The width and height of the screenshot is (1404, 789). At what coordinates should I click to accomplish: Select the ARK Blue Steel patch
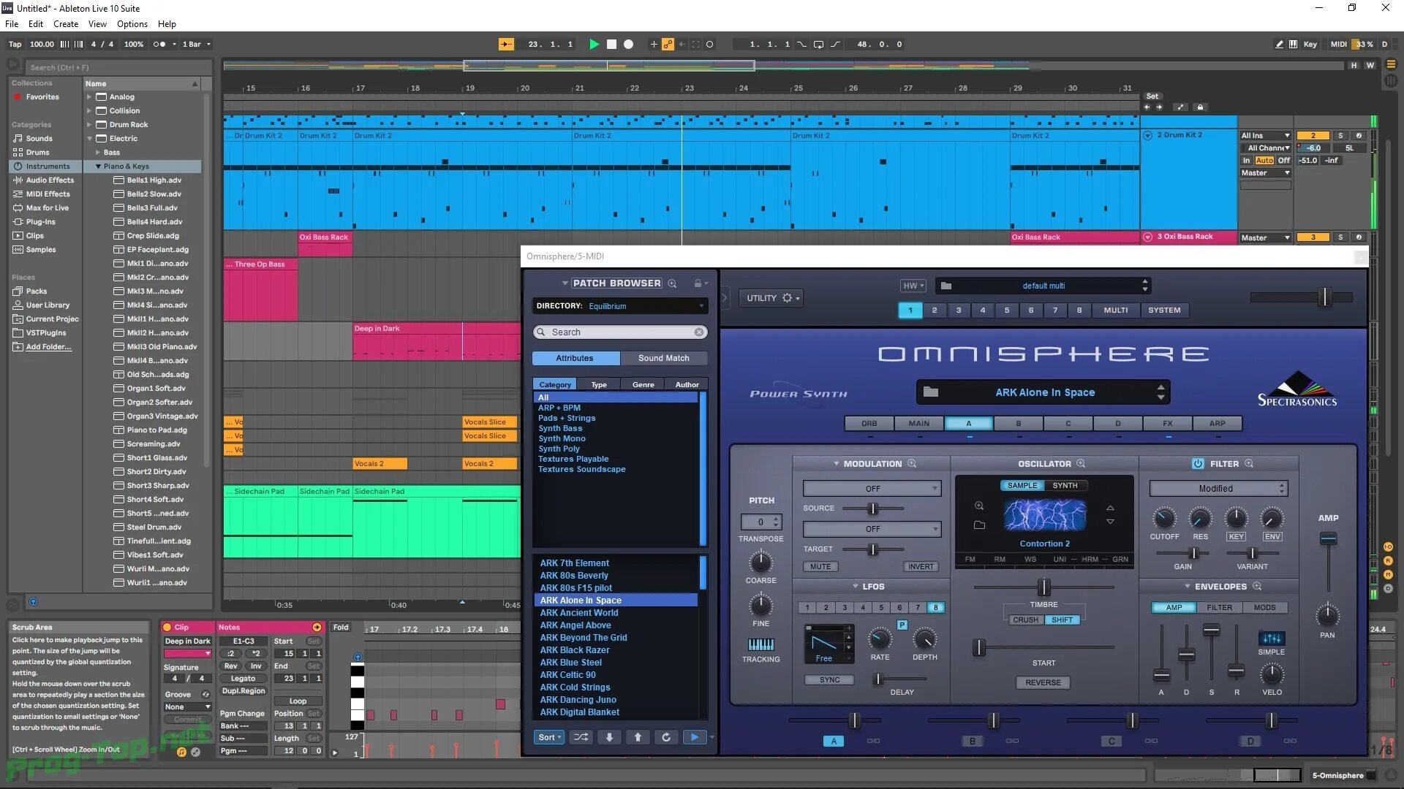(570, 663)
